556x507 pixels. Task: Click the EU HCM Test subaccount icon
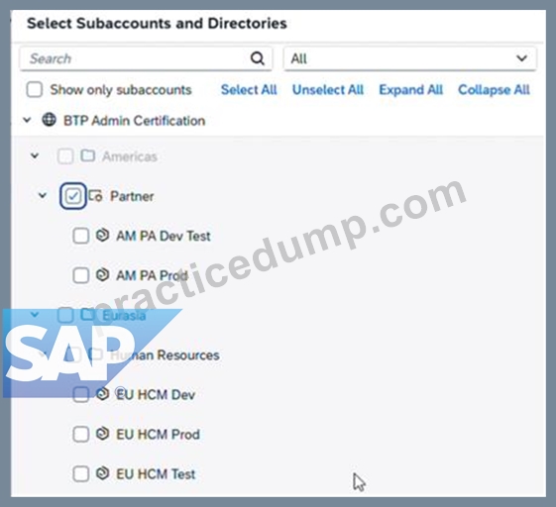coord(102,473)
